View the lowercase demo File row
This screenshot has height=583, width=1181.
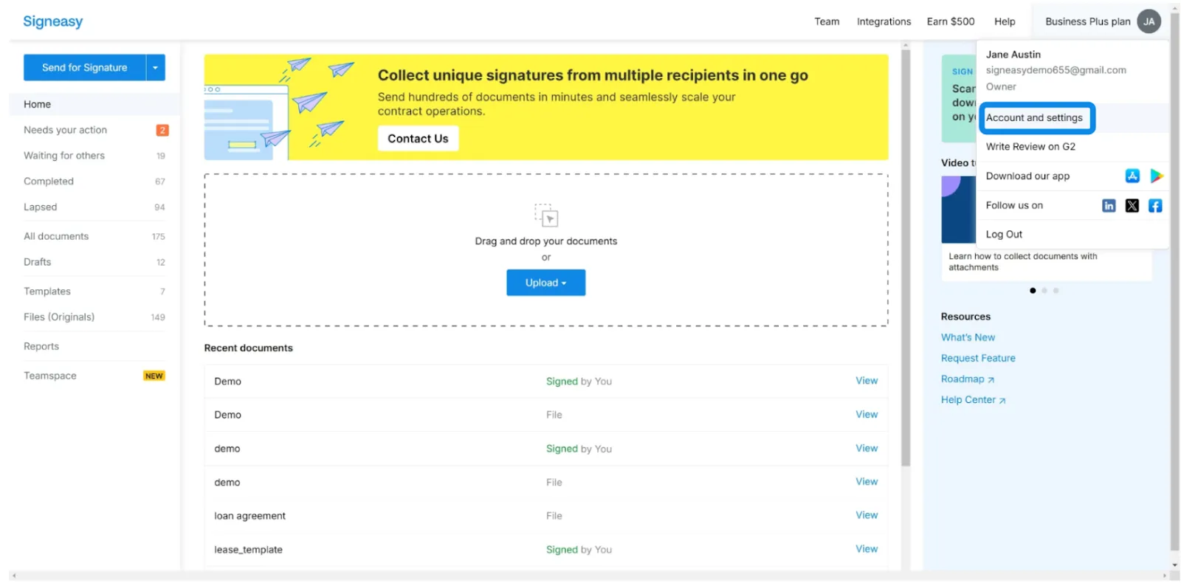click(x=867, y=482)
